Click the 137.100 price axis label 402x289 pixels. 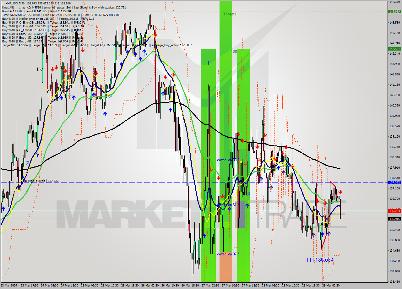tap(394, 188)
